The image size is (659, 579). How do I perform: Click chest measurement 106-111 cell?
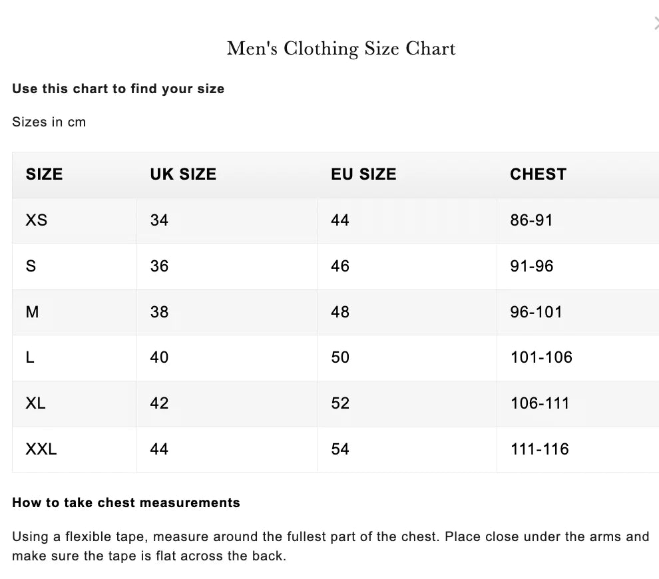pyautogui.click(x=540, y=403)
